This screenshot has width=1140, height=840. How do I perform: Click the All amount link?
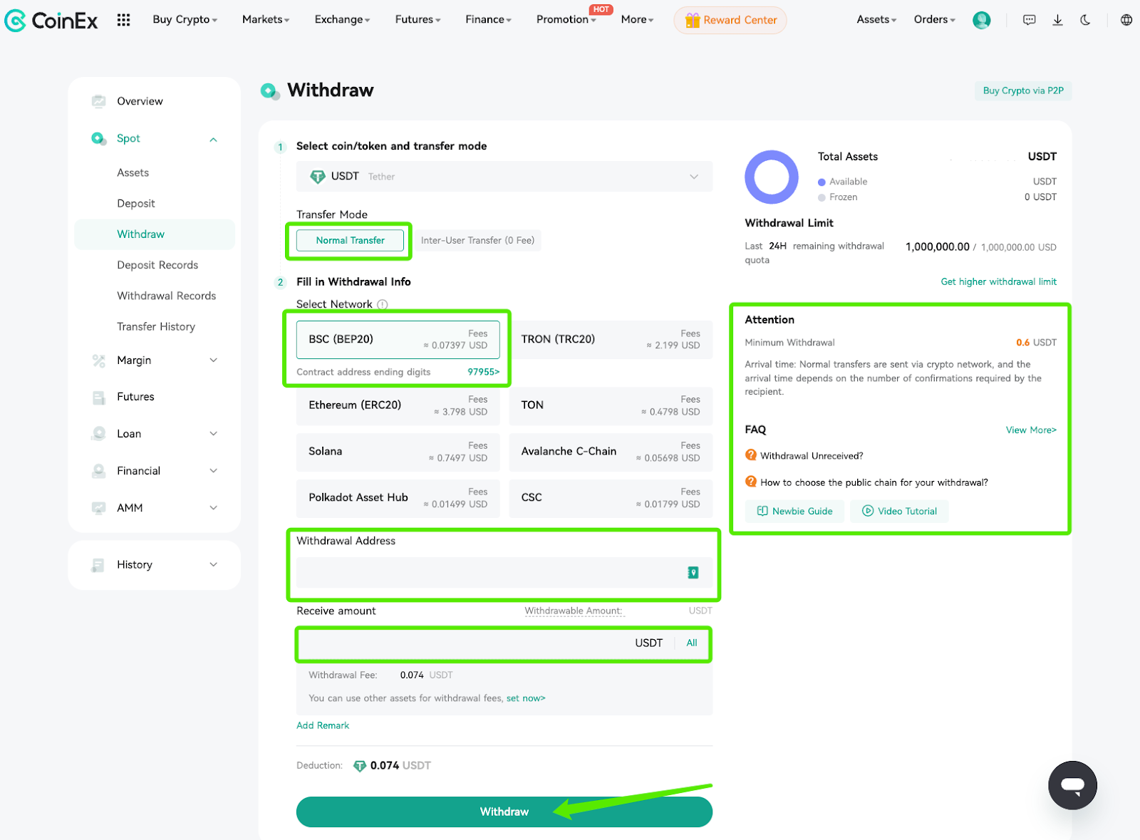[x=691, y=643]
